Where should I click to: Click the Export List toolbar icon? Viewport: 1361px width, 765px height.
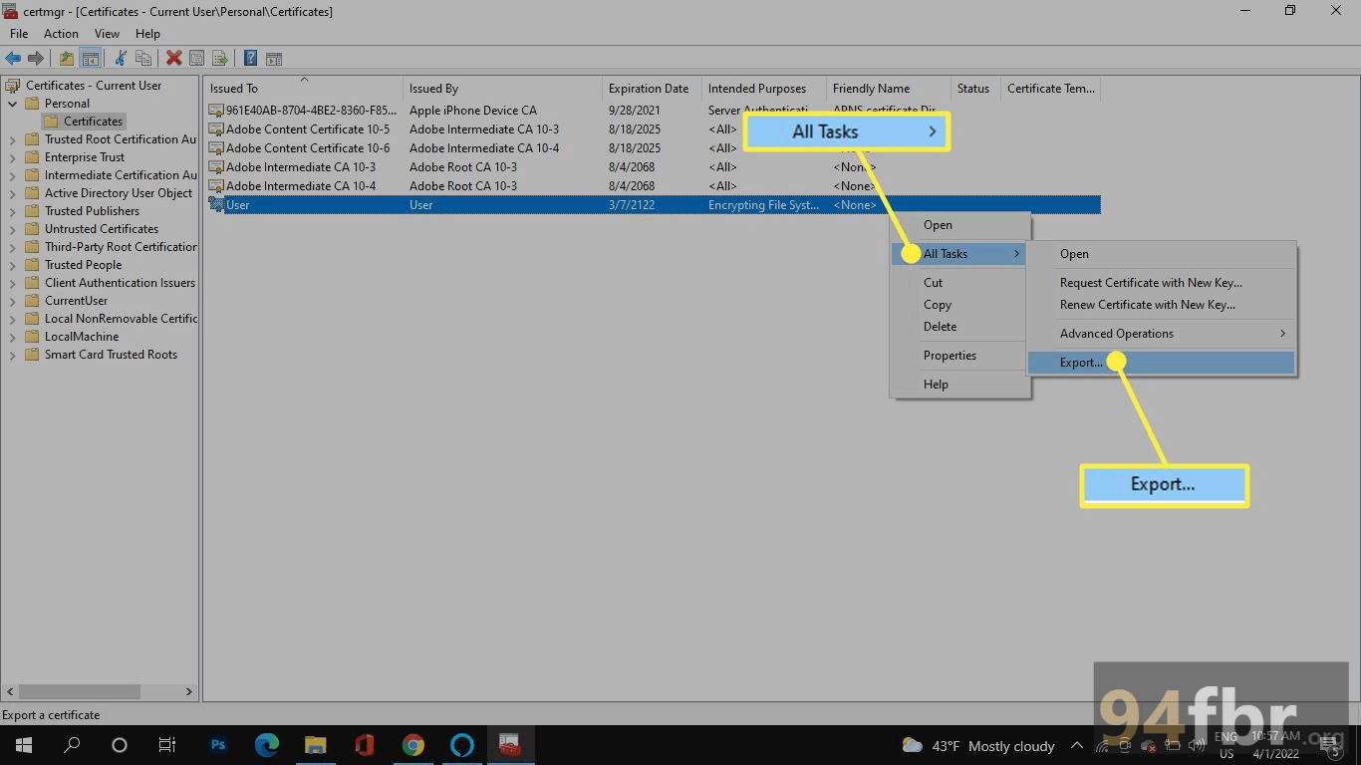(x=220, y=59)
